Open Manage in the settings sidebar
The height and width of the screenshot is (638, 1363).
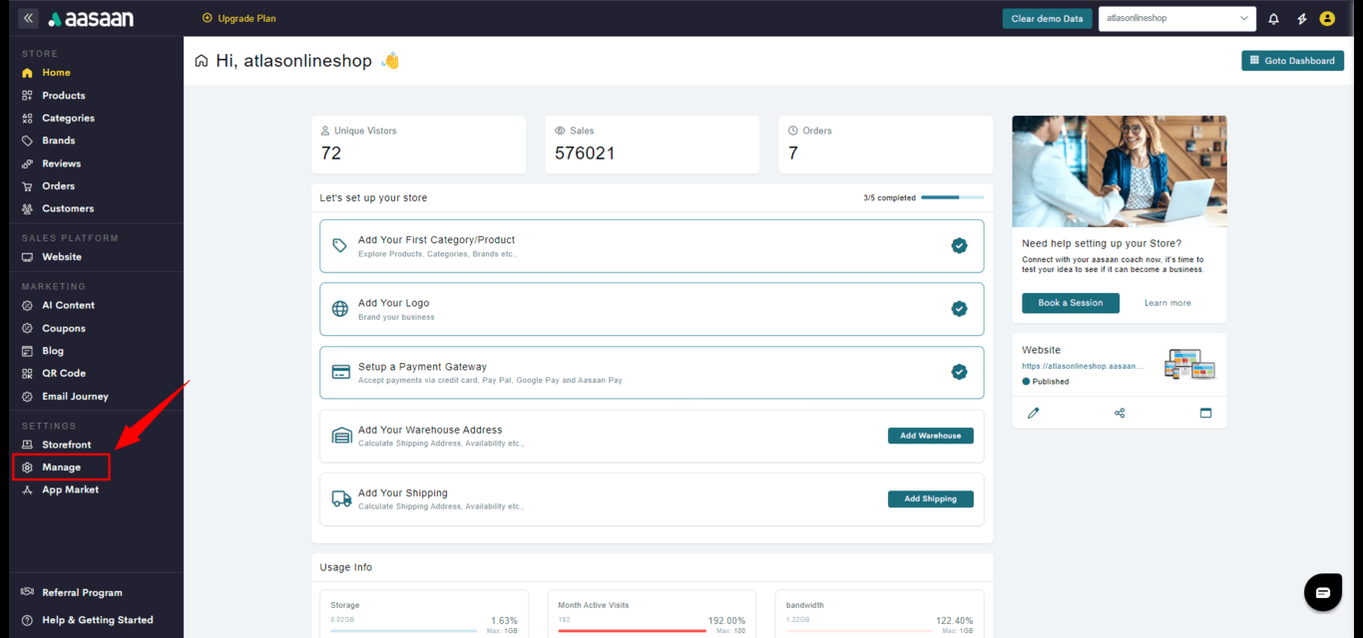(61, 468)
